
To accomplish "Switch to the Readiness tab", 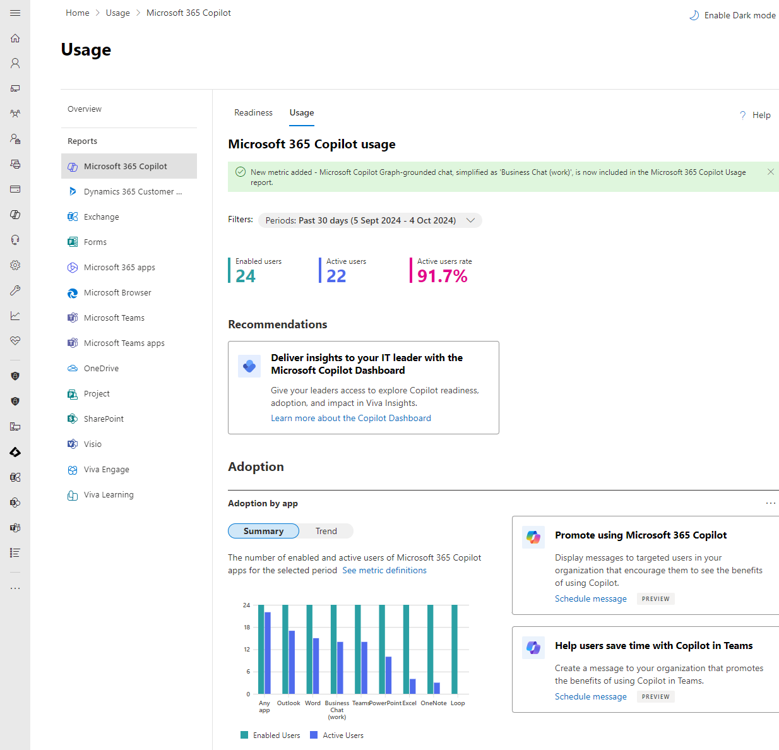I will tap(253, 113).
